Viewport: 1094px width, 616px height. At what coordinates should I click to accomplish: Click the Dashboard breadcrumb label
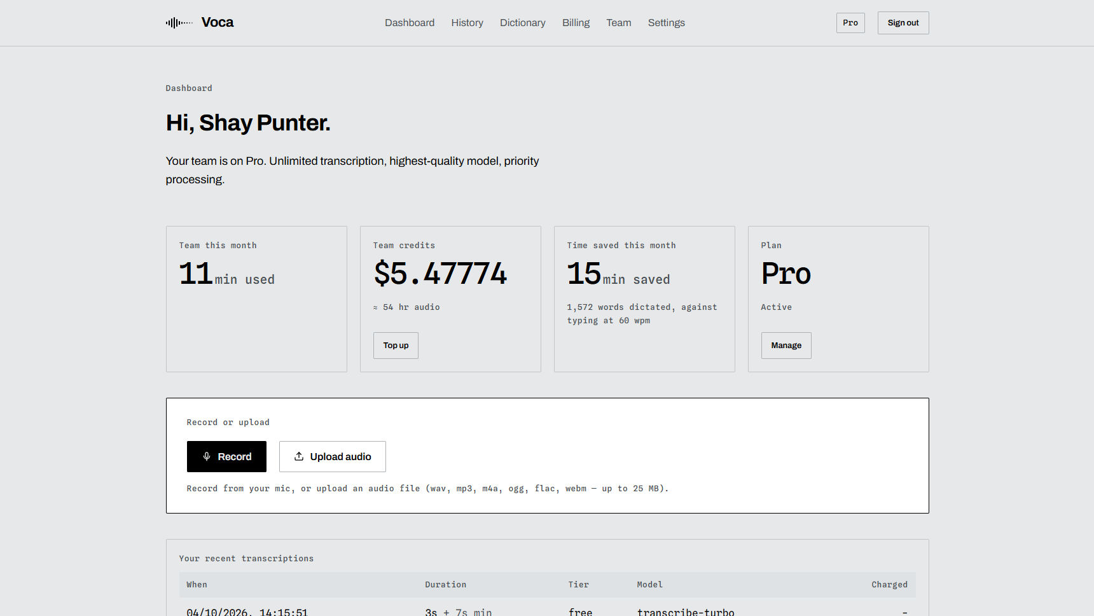click(x=189, y=88)
